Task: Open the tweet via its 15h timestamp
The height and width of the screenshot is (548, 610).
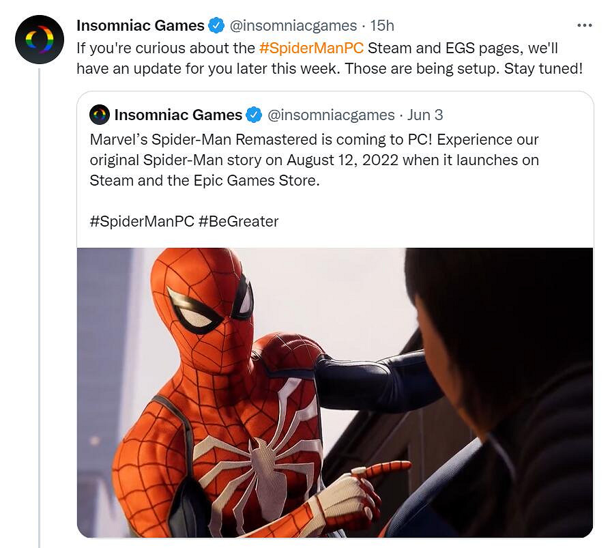Action: [382, 26]
